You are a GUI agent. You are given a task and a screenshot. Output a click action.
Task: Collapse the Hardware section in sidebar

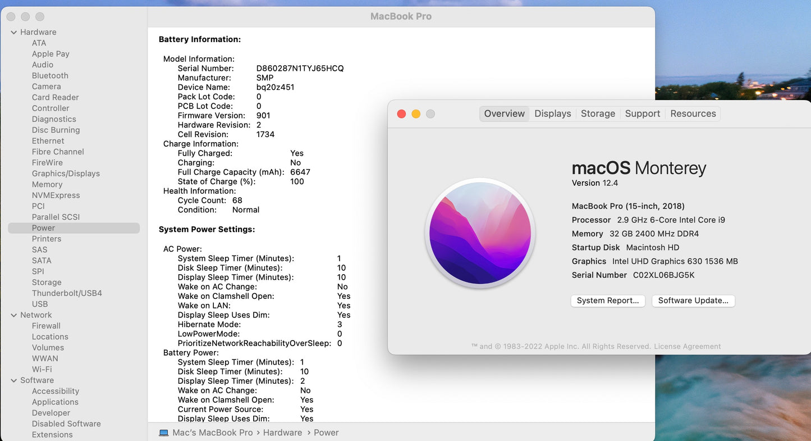click(13, 33)
